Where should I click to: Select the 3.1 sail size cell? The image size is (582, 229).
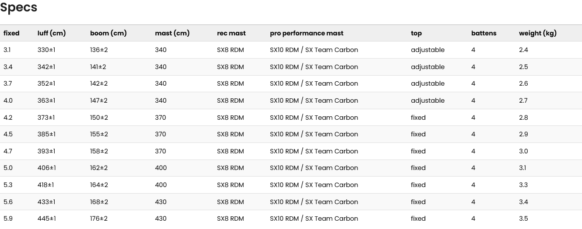[x=7, y=50]
